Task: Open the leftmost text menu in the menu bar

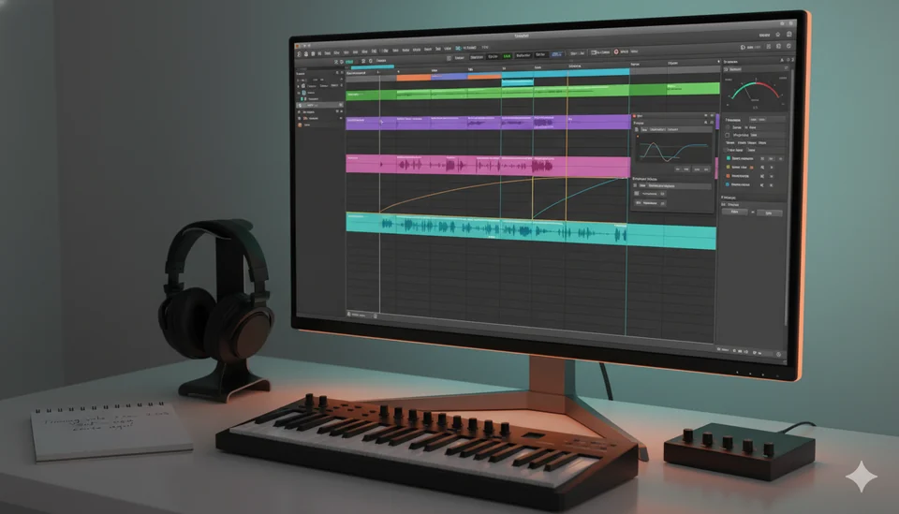Action: click(328, 53)
